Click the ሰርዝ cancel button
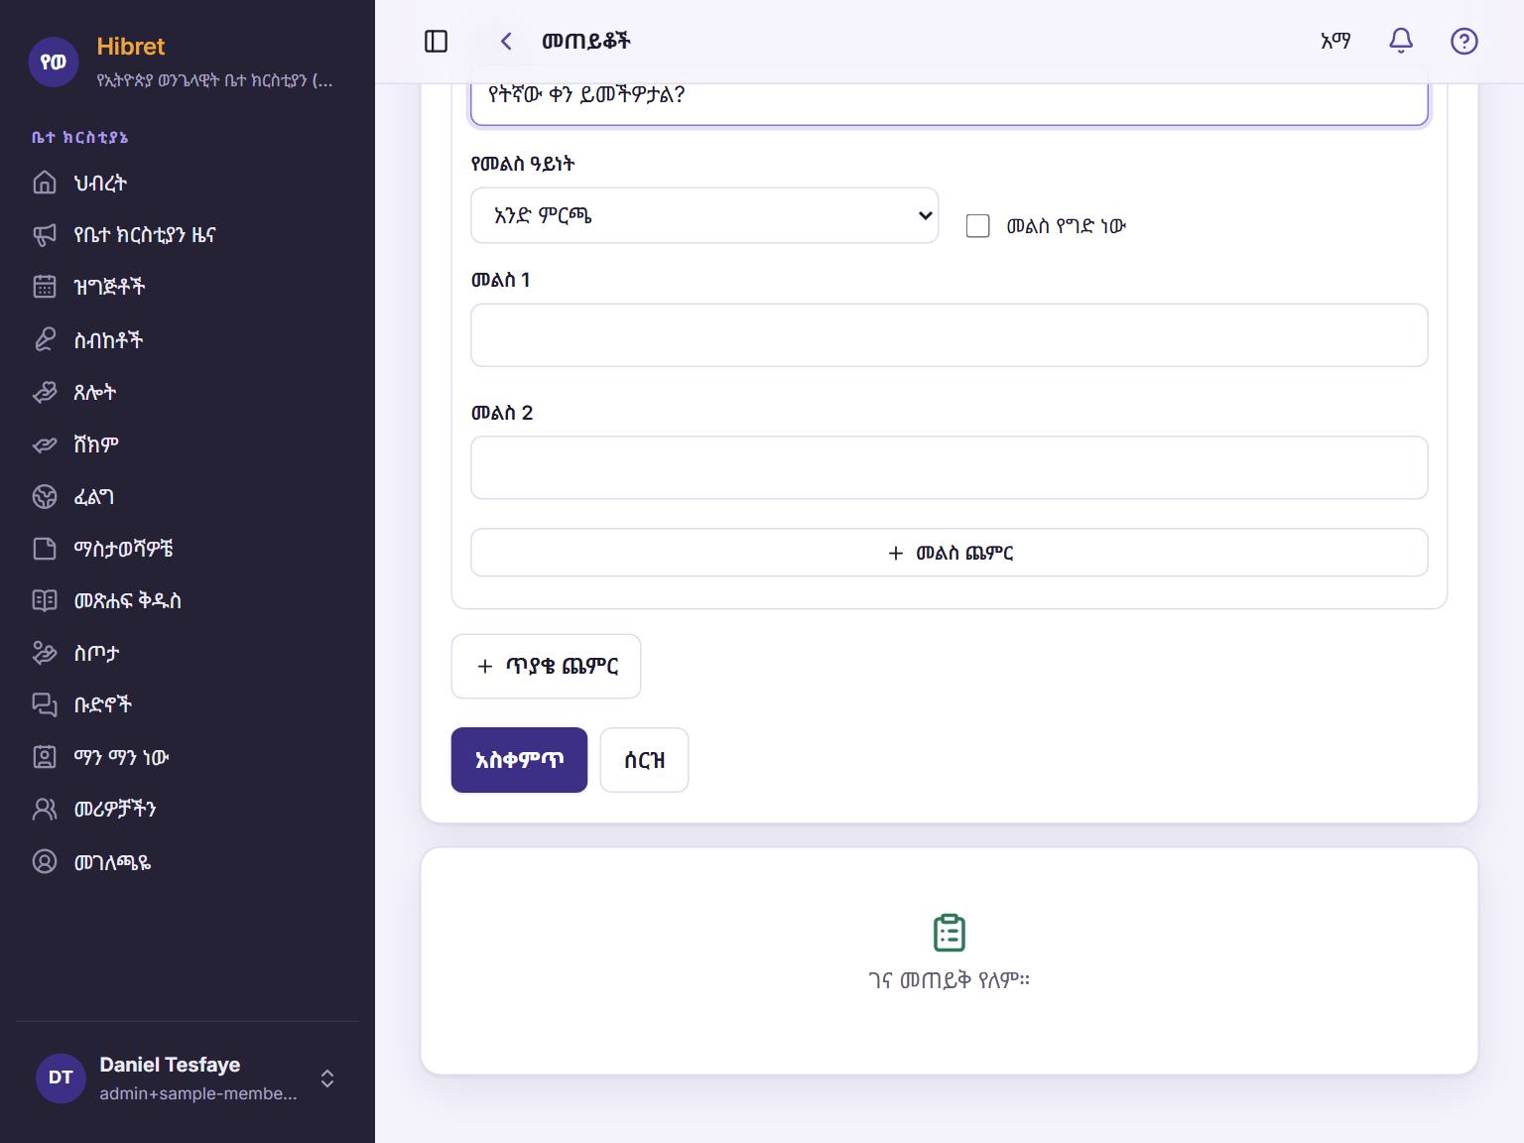The width and height of the screenshot is (1524, 1143). (644, 760)
